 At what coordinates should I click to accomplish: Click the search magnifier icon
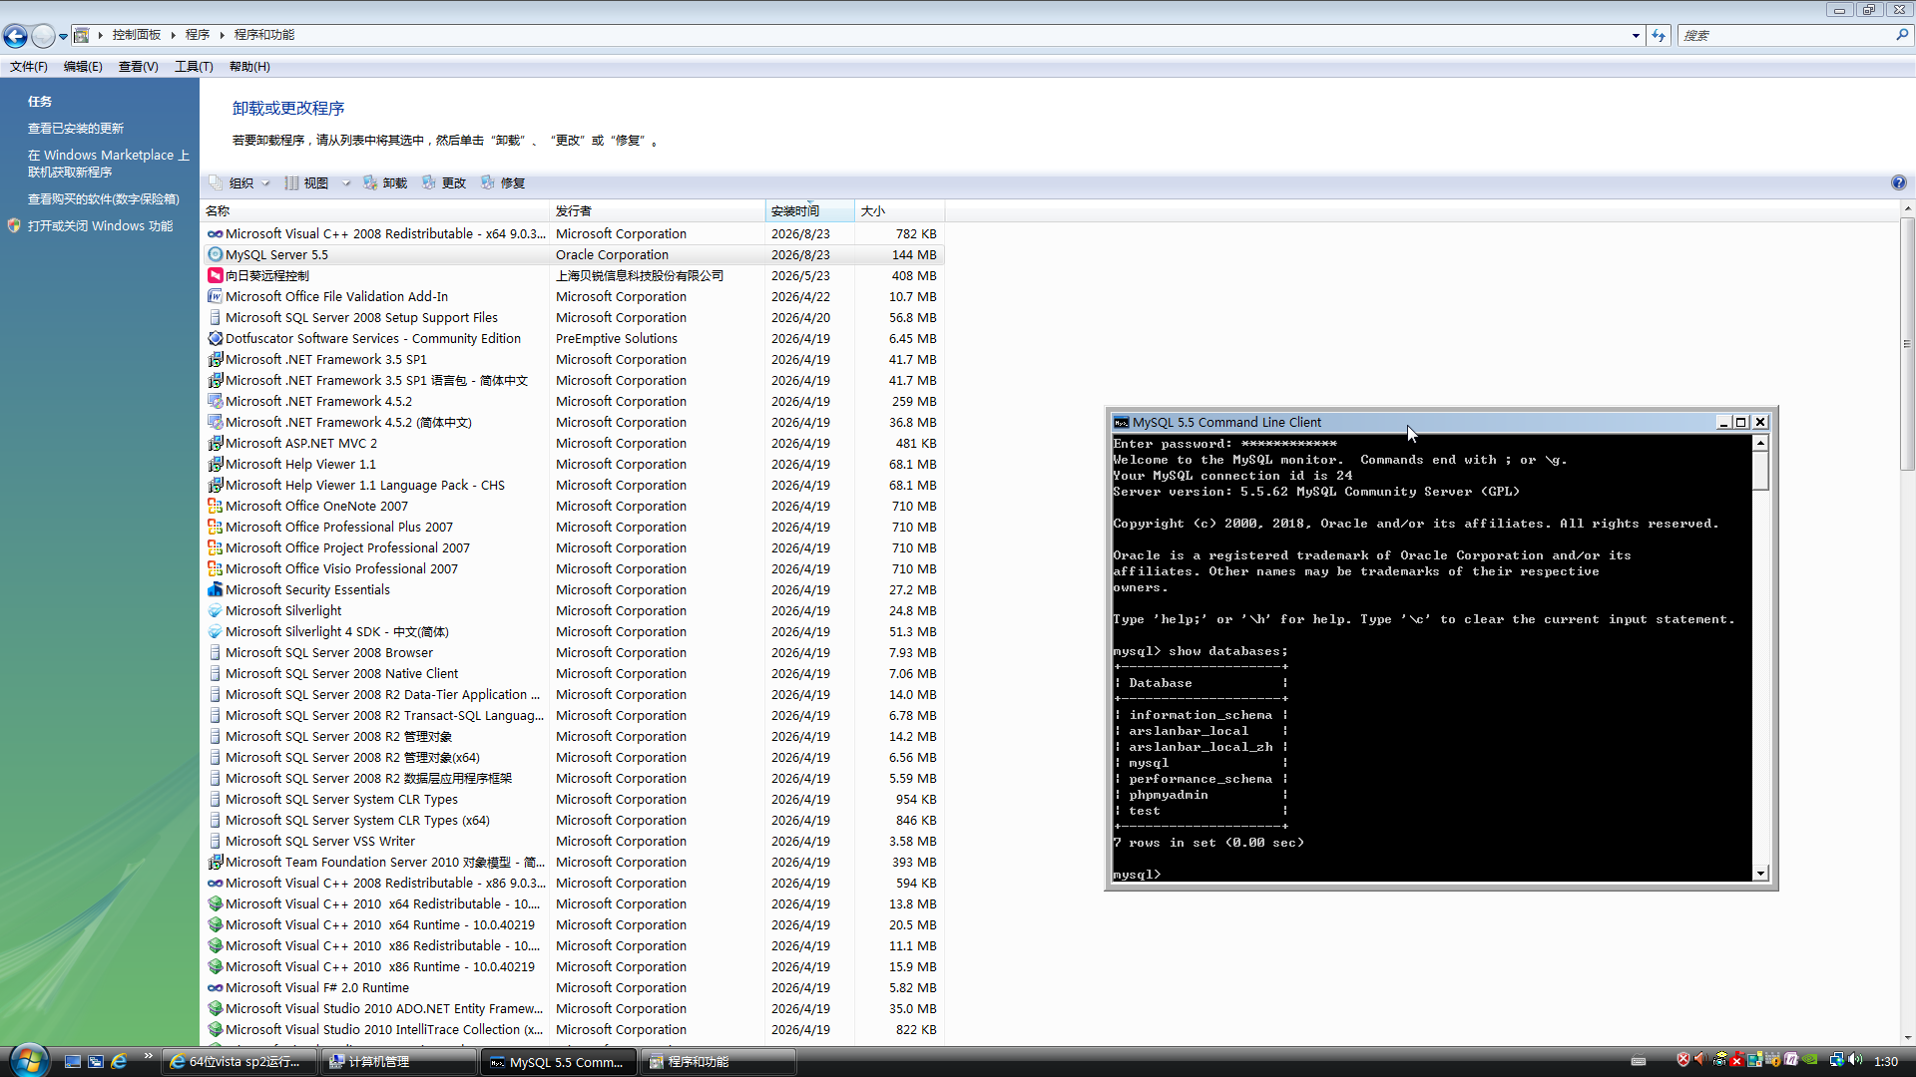click(x=1901, y=35)
